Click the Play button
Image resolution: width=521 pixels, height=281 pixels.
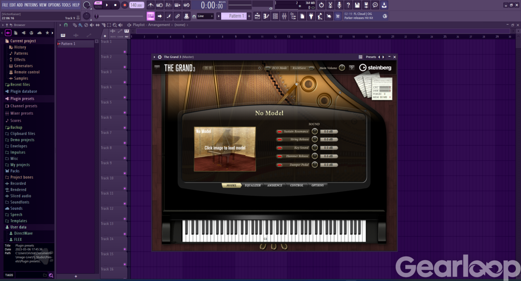click(x=107, y=5)
